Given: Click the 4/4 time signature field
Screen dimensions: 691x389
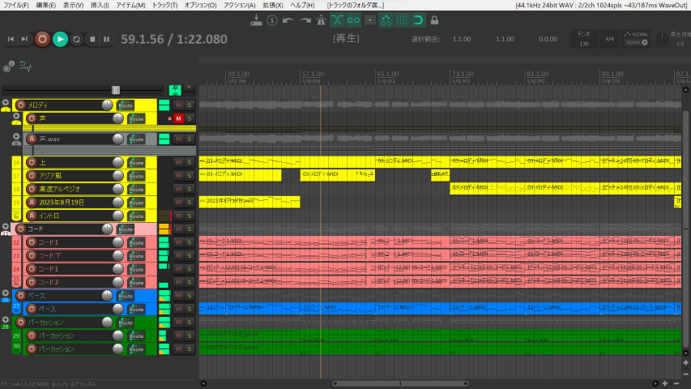Looking at the screenshot, I should coord(609,39).
